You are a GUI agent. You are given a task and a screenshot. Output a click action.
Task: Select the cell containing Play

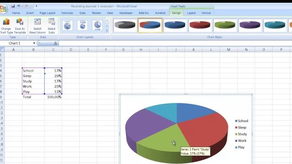33,92
